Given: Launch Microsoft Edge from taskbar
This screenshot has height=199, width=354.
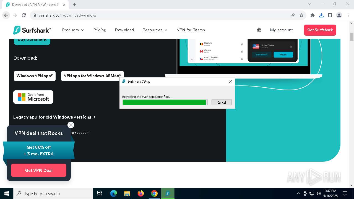Looking at the screenshot, I should [x=114, y=193].
